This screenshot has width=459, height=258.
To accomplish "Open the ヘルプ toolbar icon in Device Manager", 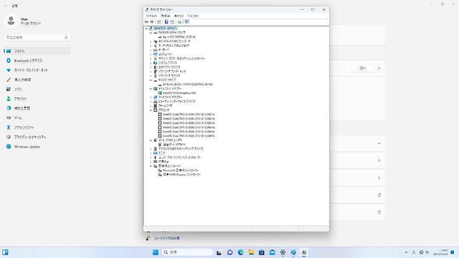I will coord(166,22).
